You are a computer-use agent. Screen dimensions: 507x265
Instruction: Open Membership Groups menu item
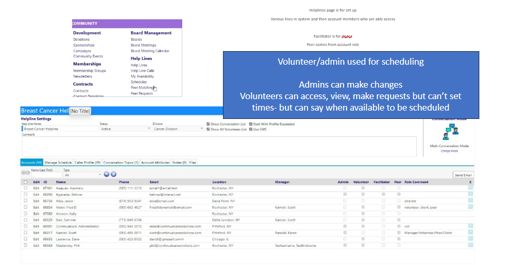pos(90,71)
